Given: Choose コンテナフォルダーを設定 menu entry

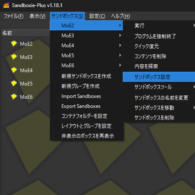Looking at the screenshot, I should click(86, 116).
